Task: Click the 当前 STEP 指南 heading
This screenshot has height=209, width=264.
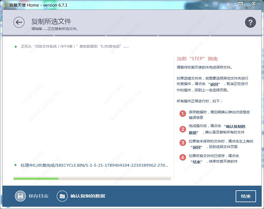Action: [x=197, y=59]
